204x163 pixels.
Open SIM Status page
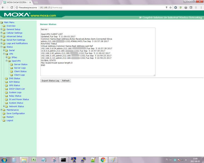[x=14, y=82]
